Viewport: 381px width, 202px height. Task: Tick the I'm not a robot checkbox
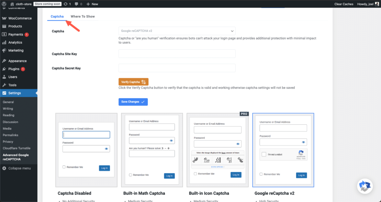coord(264,154)
